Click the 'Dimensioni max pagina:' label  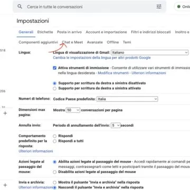pos(32,112)
